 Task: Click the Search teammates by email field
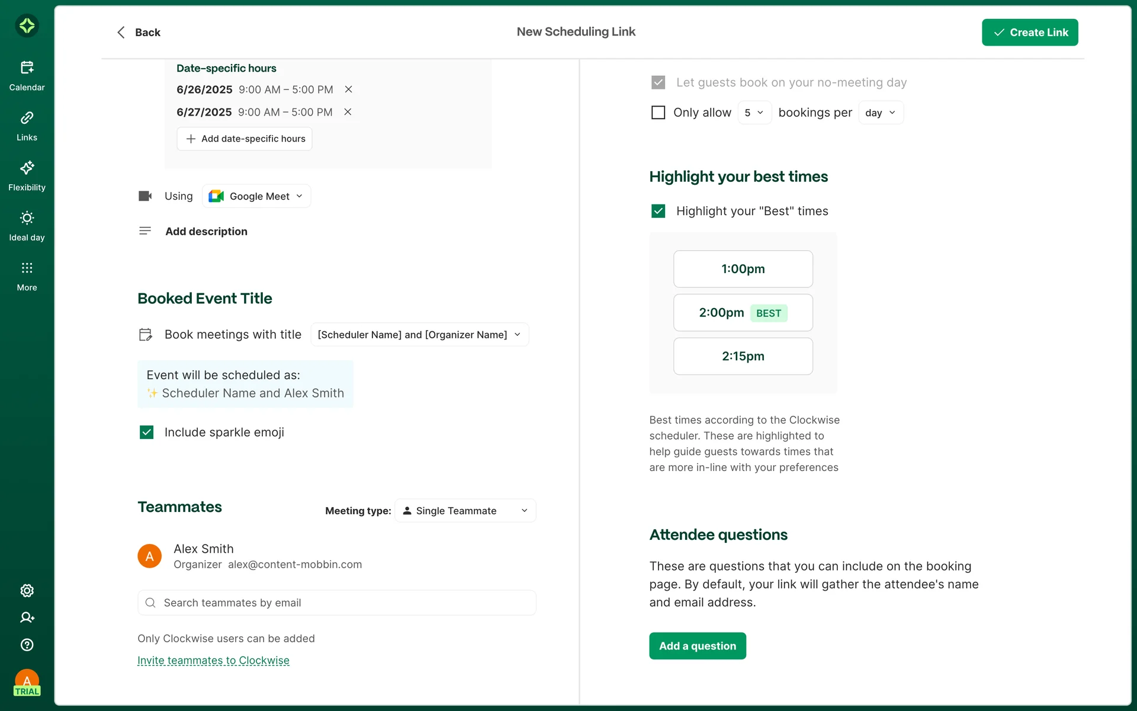coord(336,603)
